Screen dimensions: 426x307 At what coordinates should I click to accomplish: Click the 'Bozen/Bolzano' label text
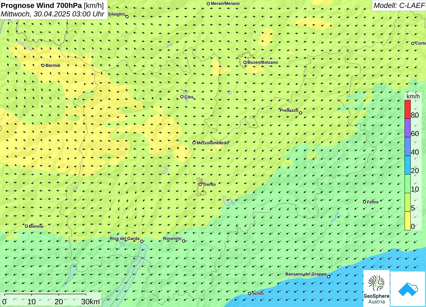tap(263, 63)
